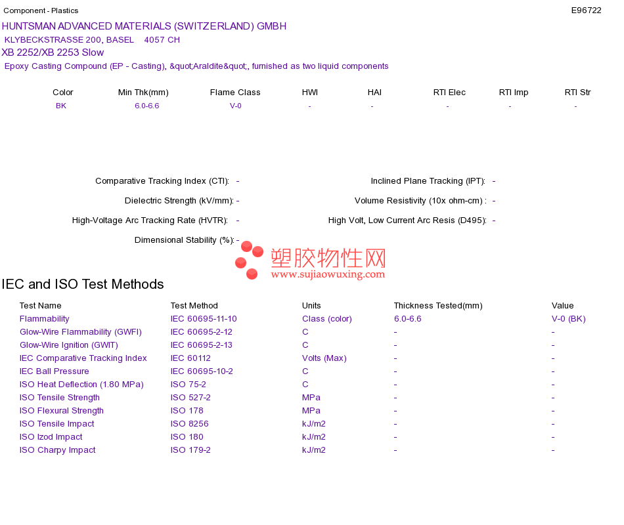This screenshot has width=624, height=525.
Task: Click the Comparative Tracking Index (CTI) label
Action: coord(162,181)
